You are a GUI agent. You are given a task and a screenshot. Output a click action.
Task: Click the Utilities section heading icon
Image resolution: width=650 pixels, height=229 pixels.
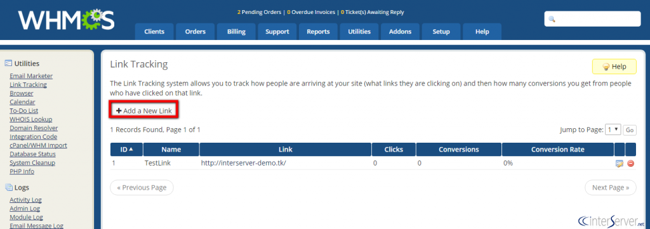point(8,63)
